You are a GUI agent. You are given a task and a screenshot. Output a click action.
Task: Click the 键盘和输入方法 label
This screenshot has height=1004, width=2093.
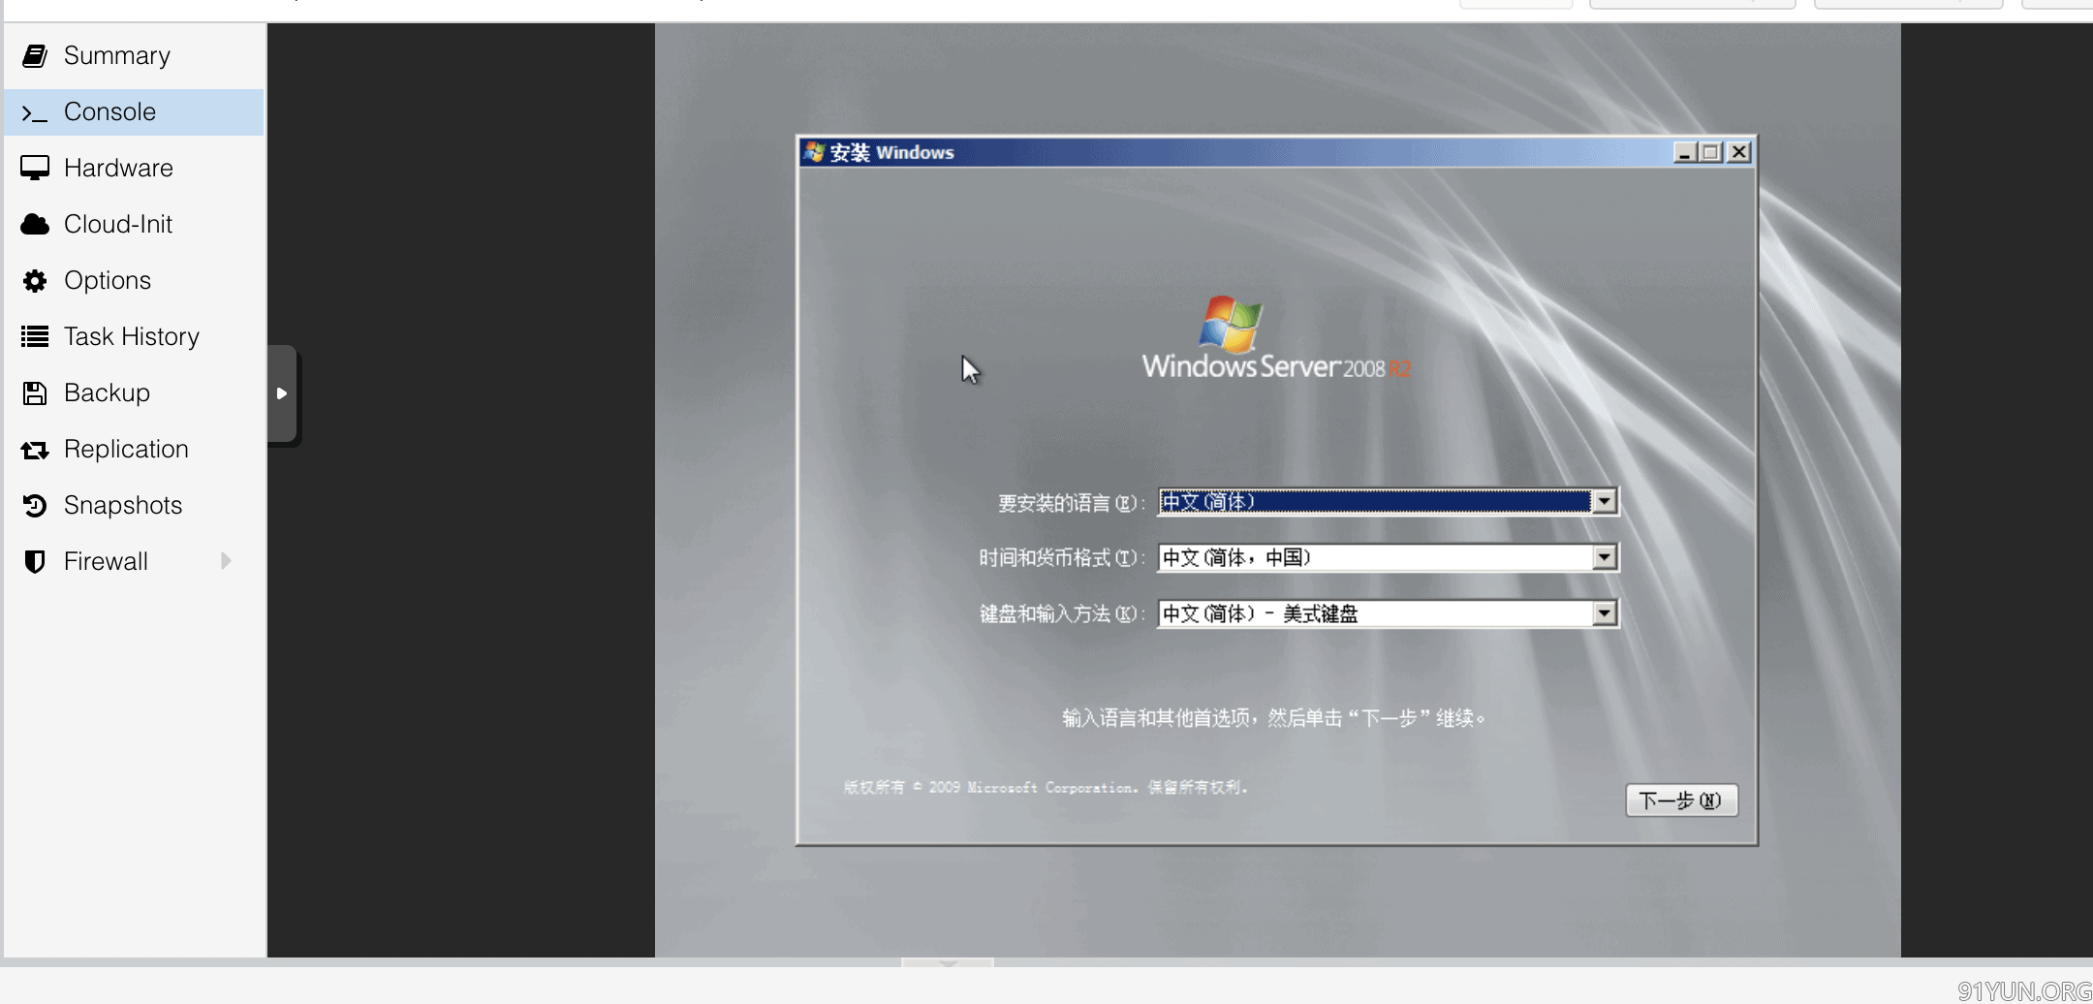1062,614
